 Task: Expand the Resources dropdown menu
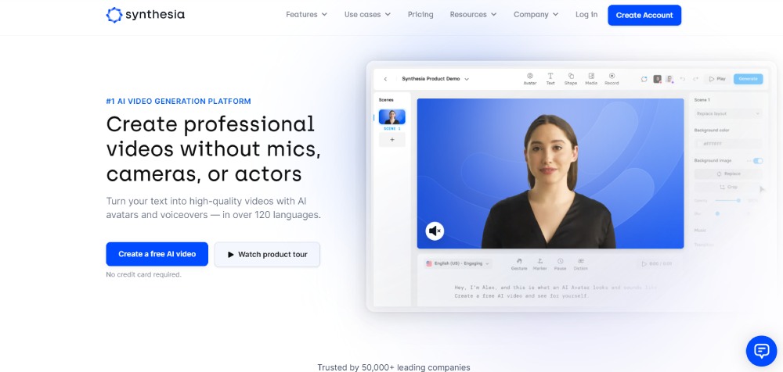(x=474, y=15)
